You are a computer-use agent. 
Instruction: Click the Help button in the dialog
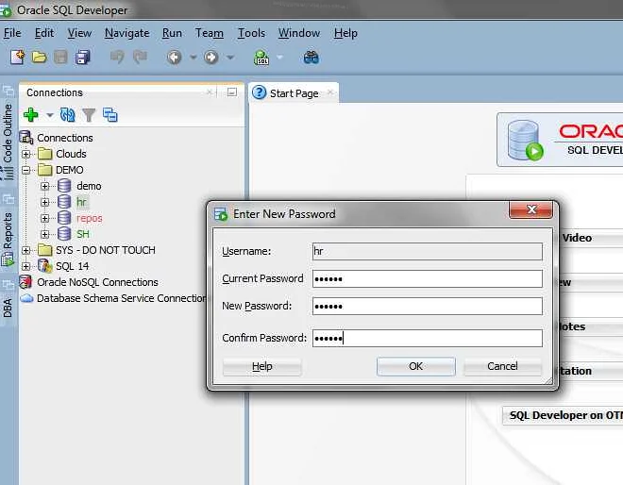tap(261, 366)
